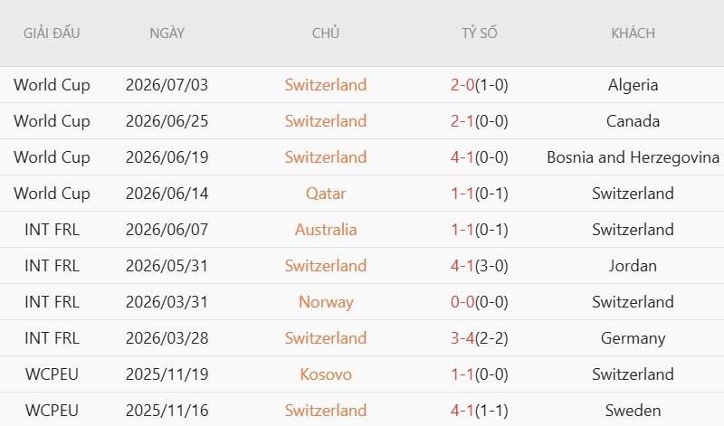The image size is (724, 426).
Task: Select the NGÀY column header
Action: pos(167,33)
